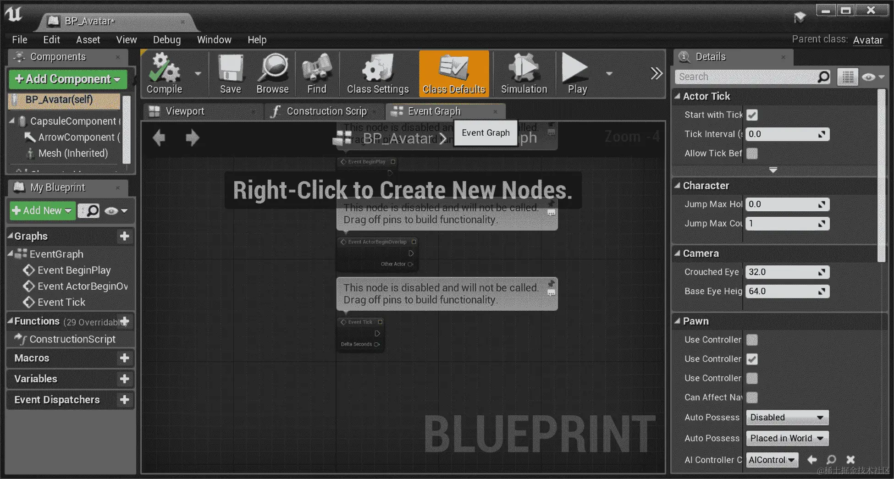Expand toolbar overflow double chevron
The image size is (894, 479).
coord(656,73)
